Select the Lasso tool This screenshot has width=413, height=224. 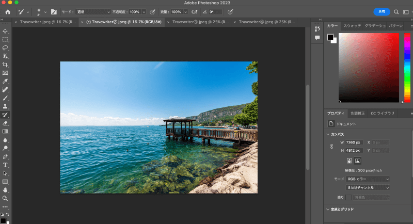pos(5,47)
